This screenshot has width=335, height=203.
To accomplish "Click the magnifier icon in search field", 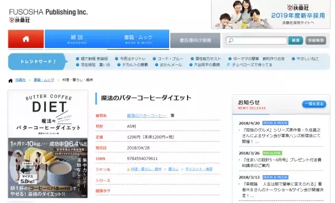I will click(x=231, y=41).
